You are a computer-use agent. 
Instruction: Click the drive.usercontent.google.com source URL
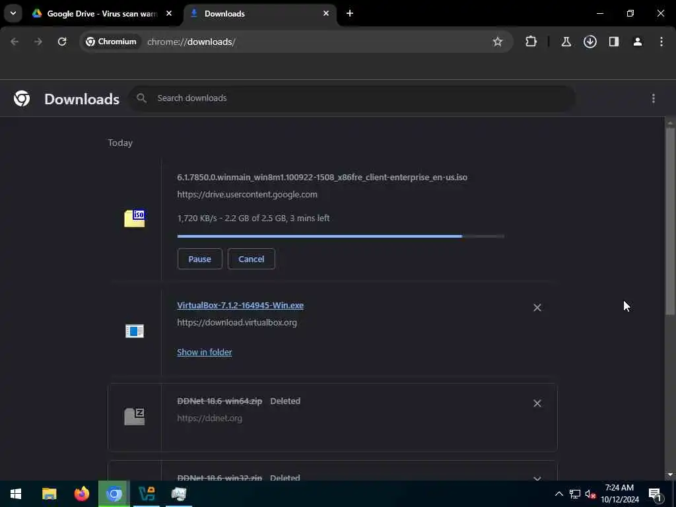pyautogui.click(x=247, y=195)
